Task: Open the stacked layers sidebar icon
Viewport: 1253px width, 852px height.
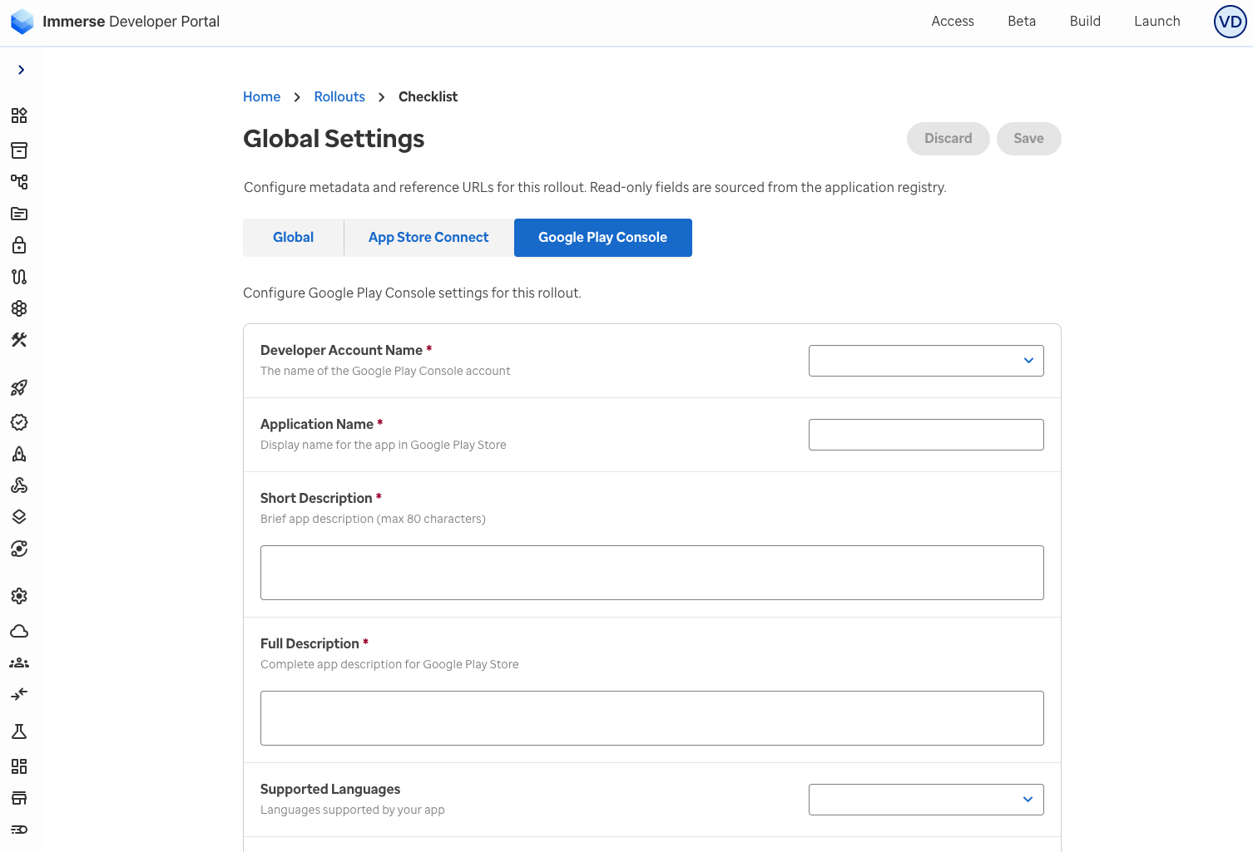Action: coord(19,517)
